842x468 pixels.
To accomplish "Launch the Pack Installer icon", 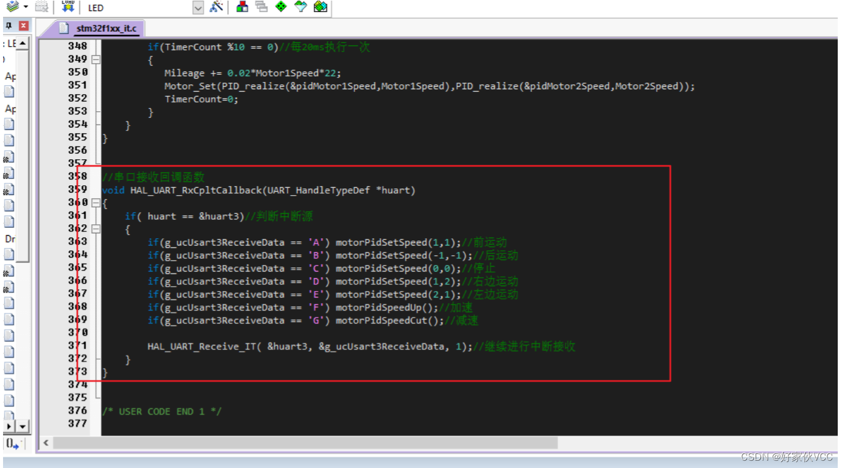I will tap(321, 7).
